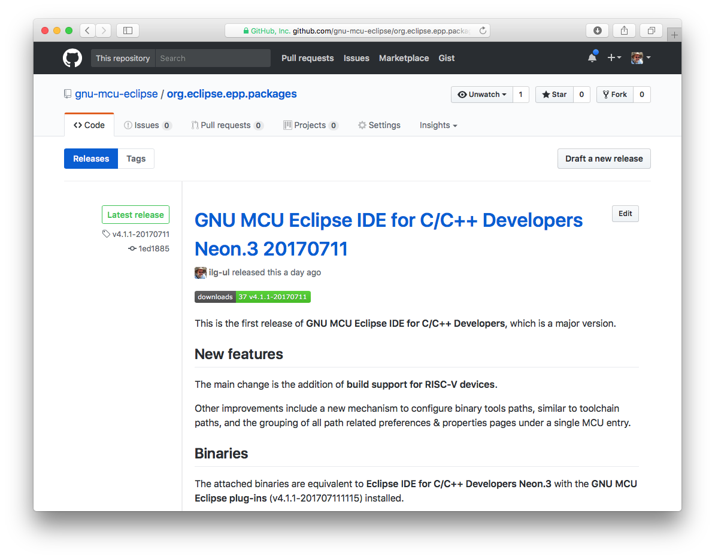Image resolution: width=715 pixels, height=559 pixels.
Task: Star this repository
Action: [x=555, y=95]
